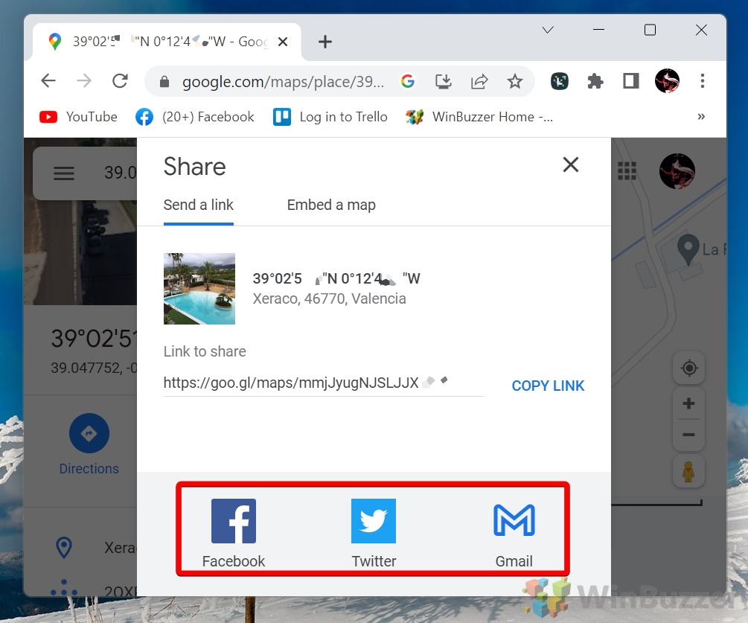Select the Send a link tab
This screenshot has width=748, height=623.
click(x=199, y=205)
